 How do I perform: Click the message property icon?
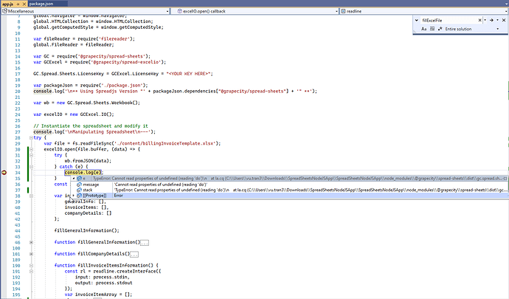(x=79, y=185)
